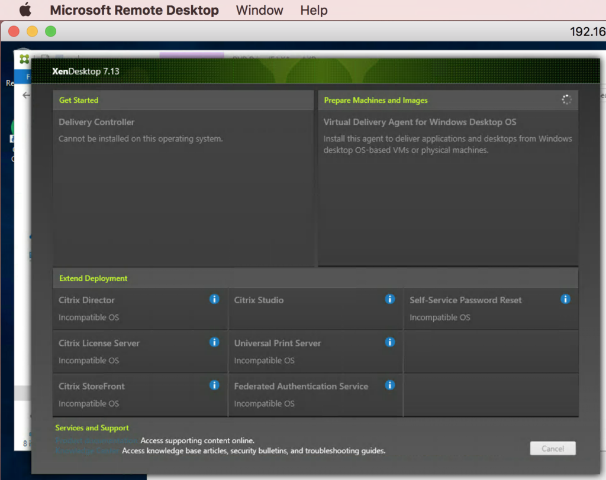
Task: Click the Citrix StoreFront info icon
Action: coord(214,385)
